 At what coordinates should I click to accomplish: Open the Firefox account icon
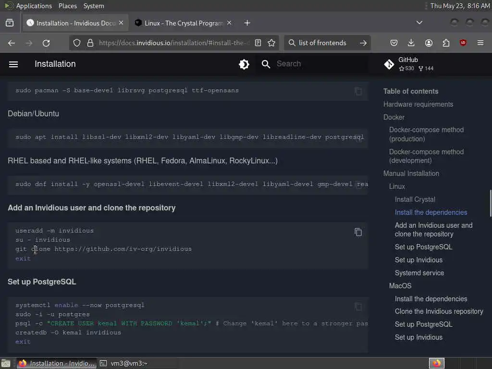click(429, 43)
